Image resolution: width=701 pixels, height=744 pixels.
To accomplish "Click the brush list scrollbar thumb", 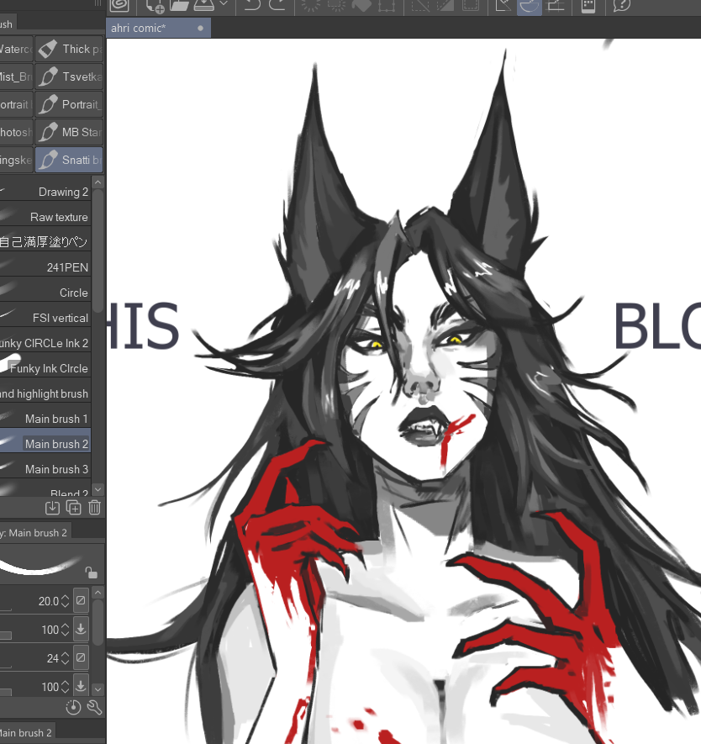I will (x=98, y=251).
